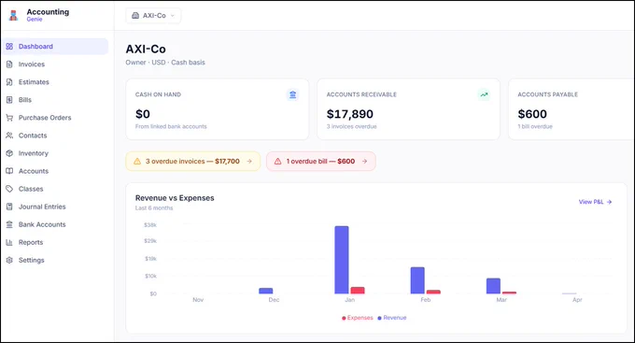Screen dimensions: 635x343
Task: Select Bank Accounts in sidebar
Action: 55,224
